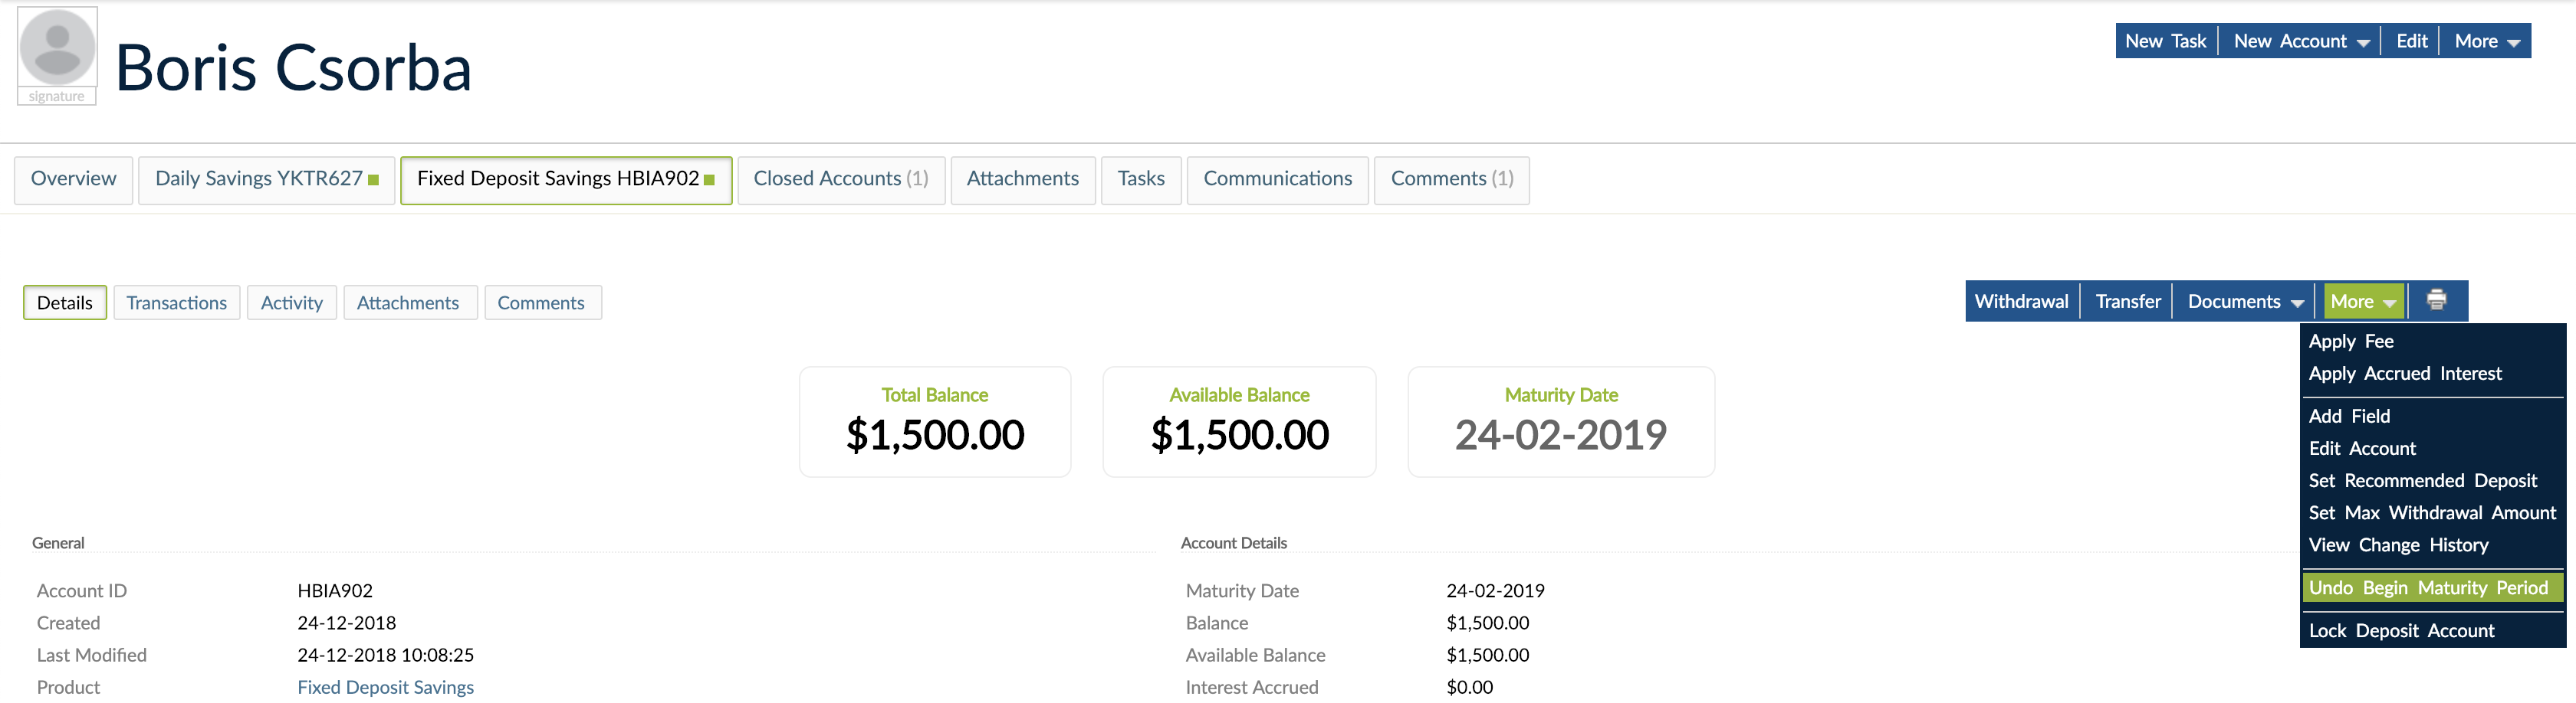Image resolution: width=2576 pixels, height=703 pixels.
Task: Click the signature area under the profile picture
Action: 56,96
